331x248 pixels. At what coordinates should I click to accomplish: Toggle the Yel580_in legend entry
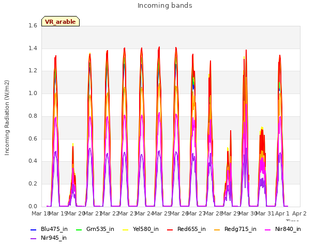point(141,229)
